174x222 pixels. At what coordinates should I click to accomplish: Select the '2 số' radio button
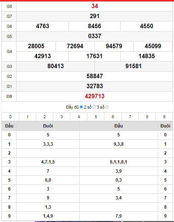94,107
